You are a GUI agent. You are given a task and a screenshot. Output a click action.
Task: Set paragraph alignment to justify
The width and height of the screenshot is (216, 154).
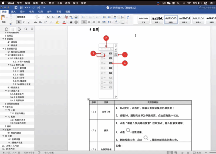click(x=99, y=22)
